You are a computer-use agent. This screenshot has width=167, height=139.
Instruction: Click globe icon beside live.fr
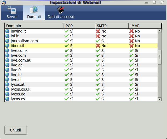coord(7,70)
